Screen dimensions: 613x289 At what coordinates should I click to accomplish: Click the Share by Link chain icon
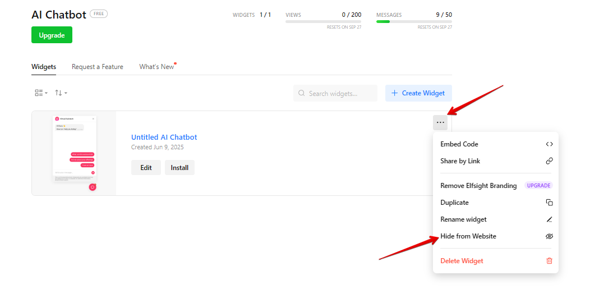click(549, 160)
